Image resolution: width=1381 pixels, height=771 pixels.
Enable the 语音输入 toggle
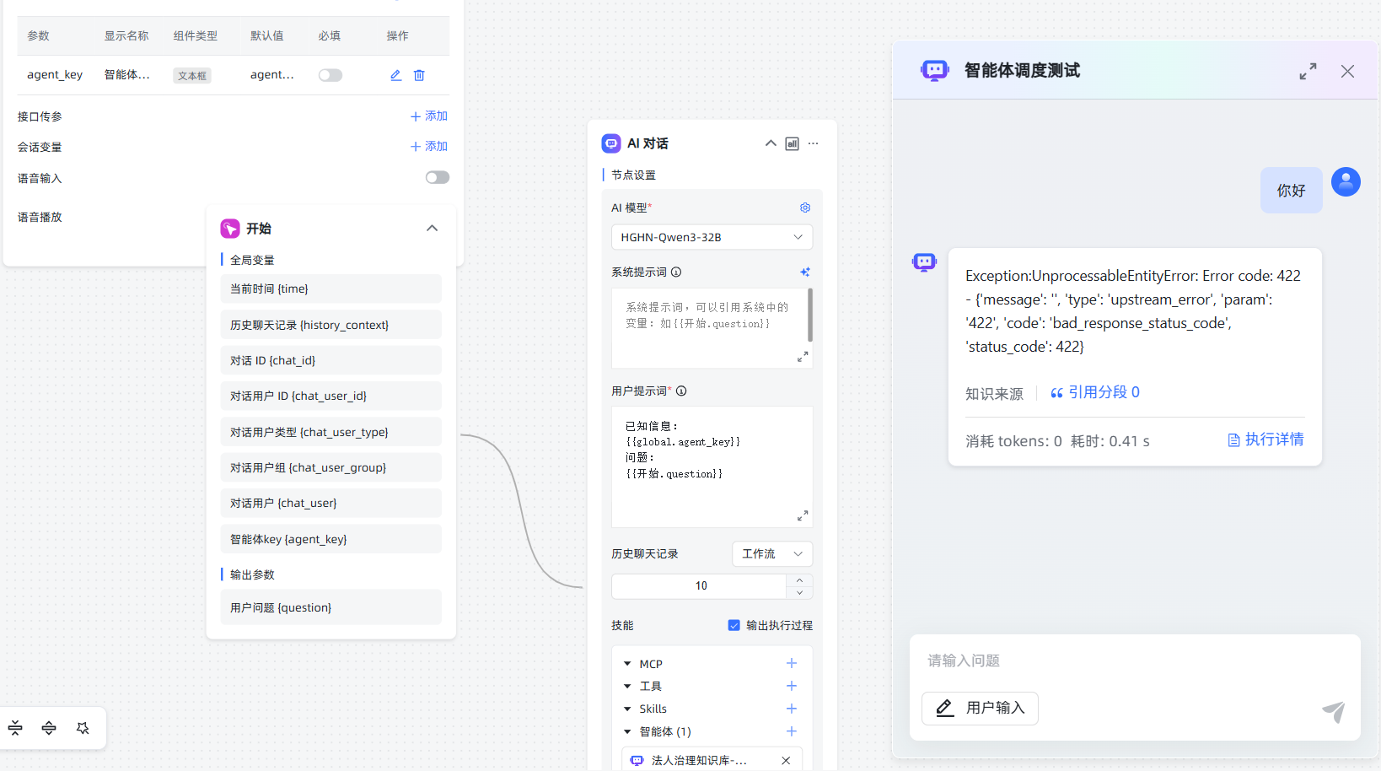tap(437, 177)
